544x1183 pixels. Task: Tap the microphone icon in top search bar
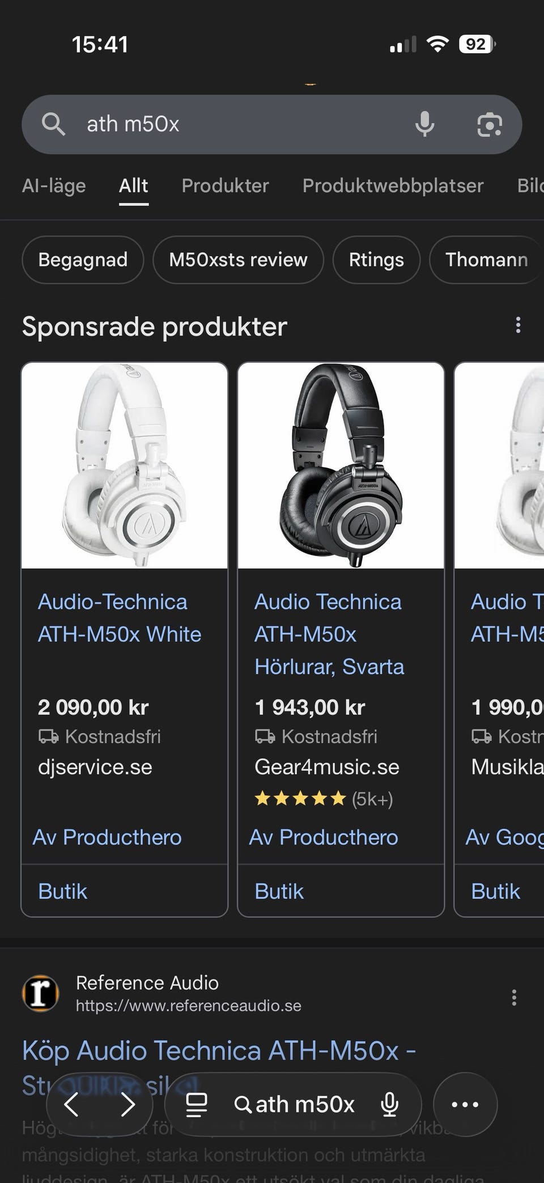424,124
